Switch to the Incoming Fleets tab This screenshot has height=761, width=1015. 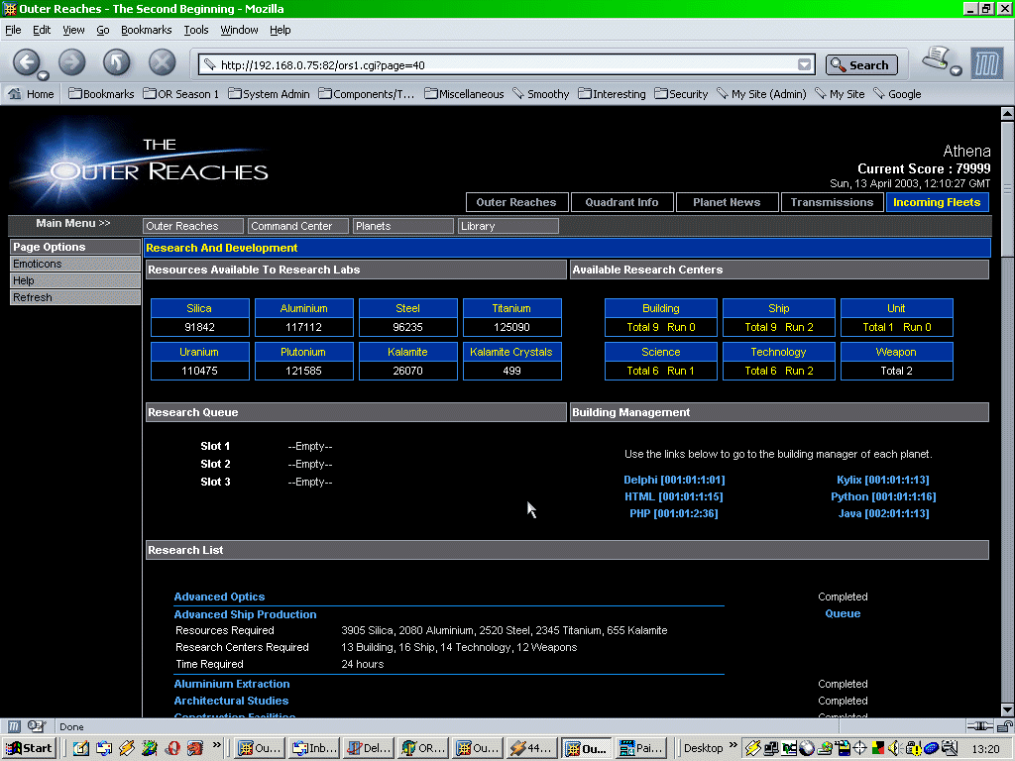[936, 202]
